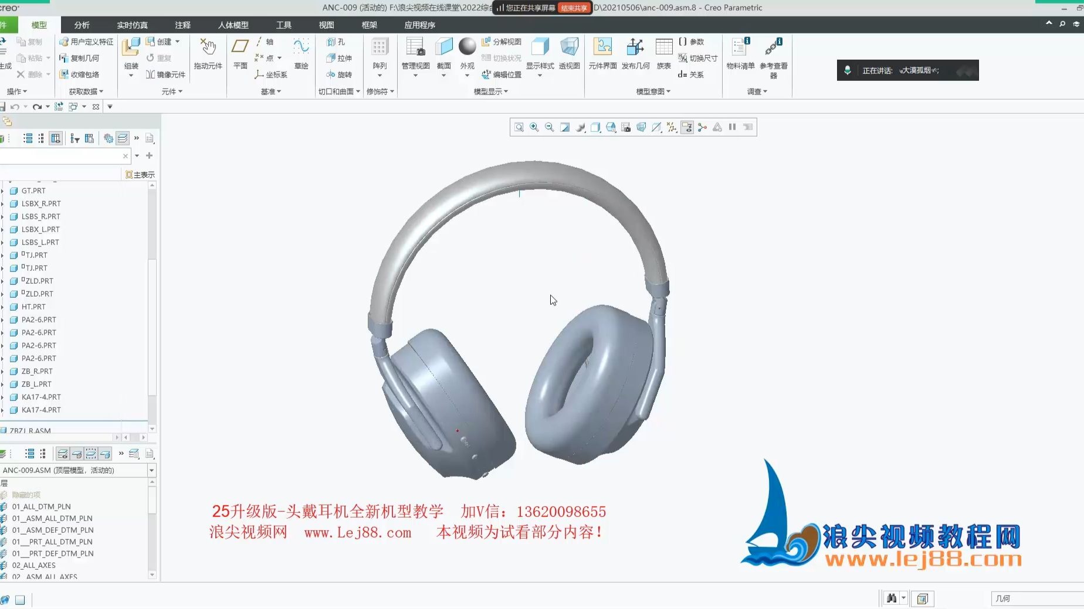This screenshot has height=609, width=1084.
Task: Add search filter with plus icon
Action: (x=149, y=155)
